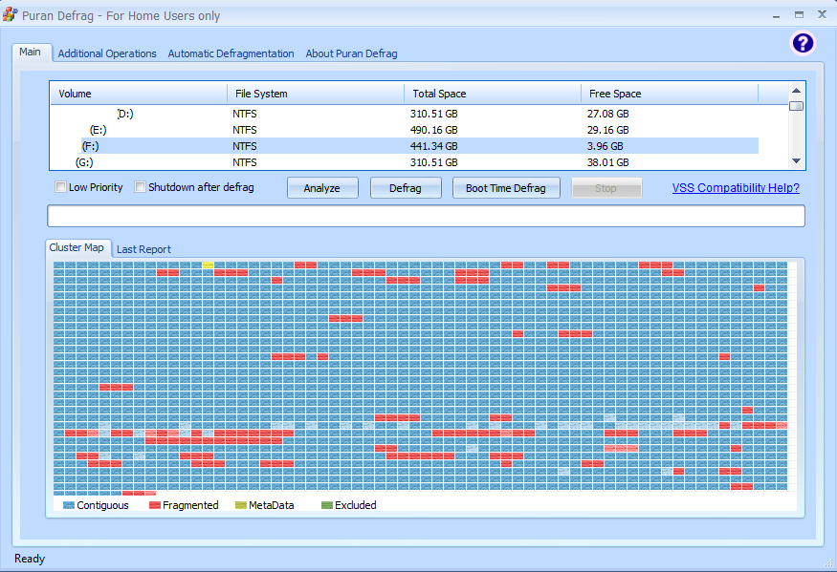Click the blue Contiguous legend swatch
Image resolution: width=837 pixels, height=572 pixels.
(69, 505)
